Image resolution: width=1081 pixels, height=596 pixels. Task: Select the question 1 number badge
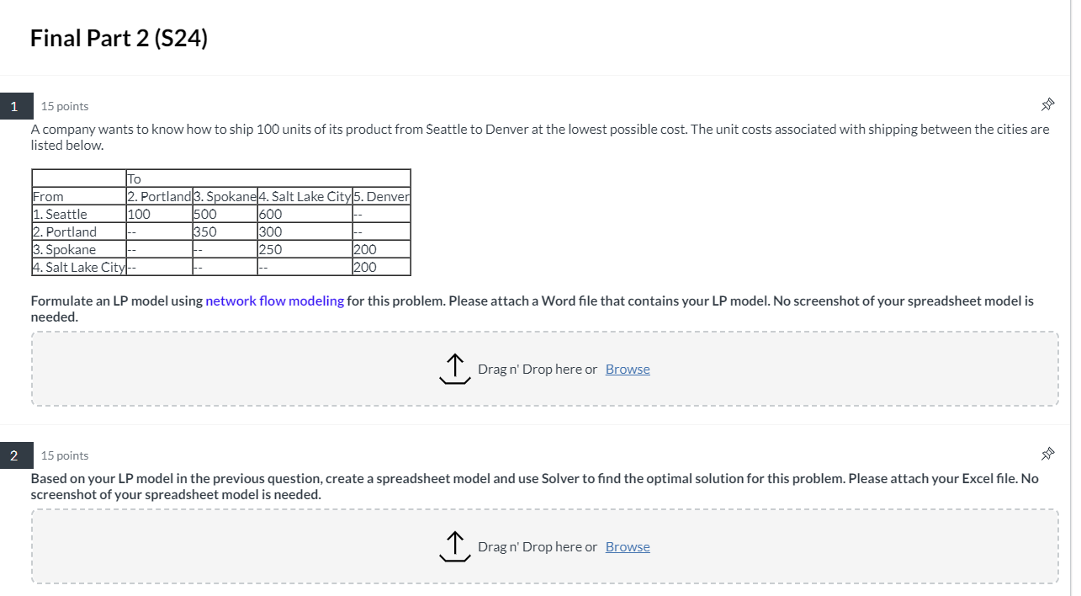14,106
